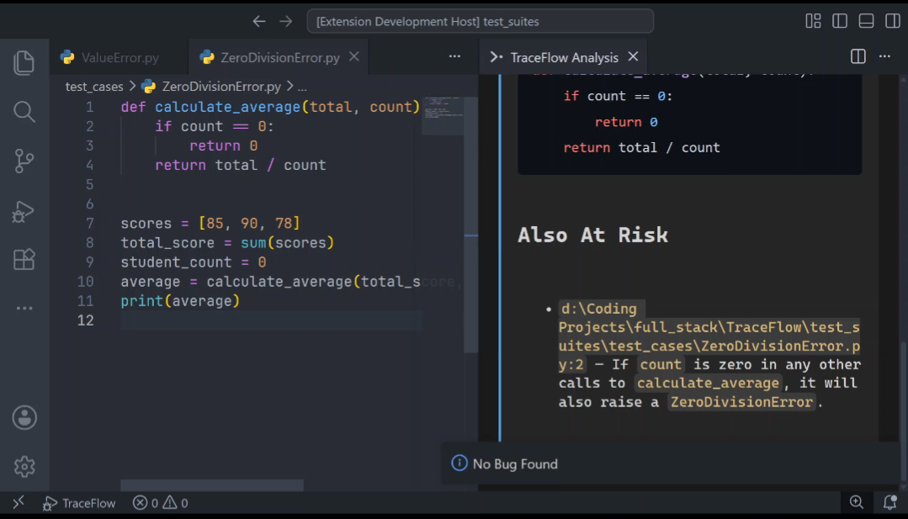Screen dimensions: 908x519
Task: Place cursor on 'student_count = 0' line
Action: [194, 262]
